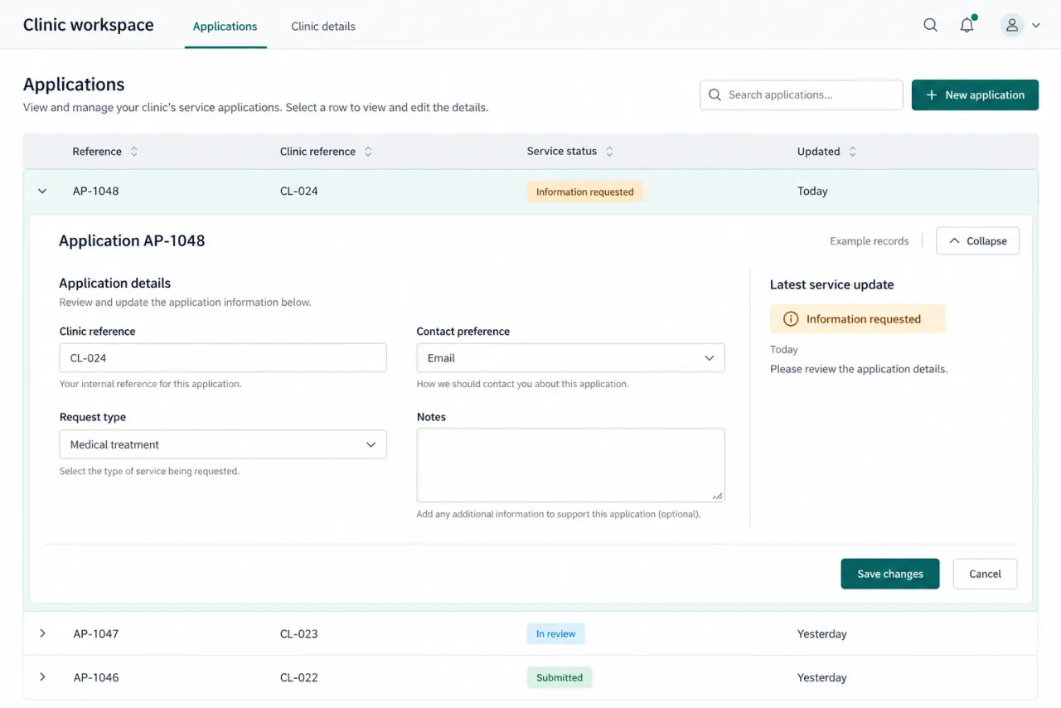Click the Latest service update heading
This screenshot has width=1061, height=708.
tap(831, 284)
